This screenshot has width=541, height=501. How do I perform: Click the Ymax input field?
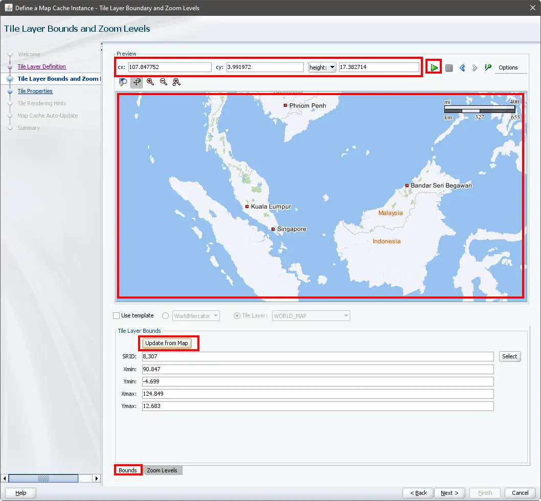(318, 406)
